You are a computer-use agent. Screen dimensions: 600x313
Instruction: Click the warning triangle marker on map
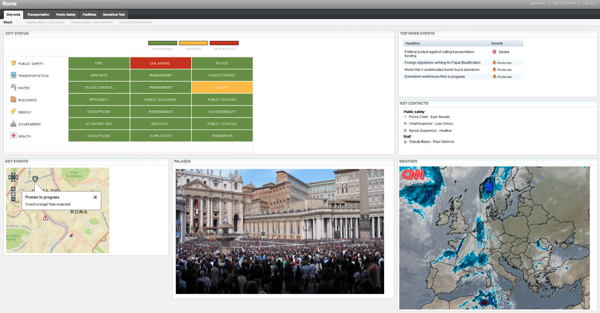45,217
